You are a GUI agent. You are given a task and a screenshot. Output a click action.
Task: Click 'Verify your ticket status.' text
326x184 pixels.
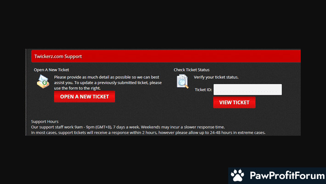coord(216,77)
